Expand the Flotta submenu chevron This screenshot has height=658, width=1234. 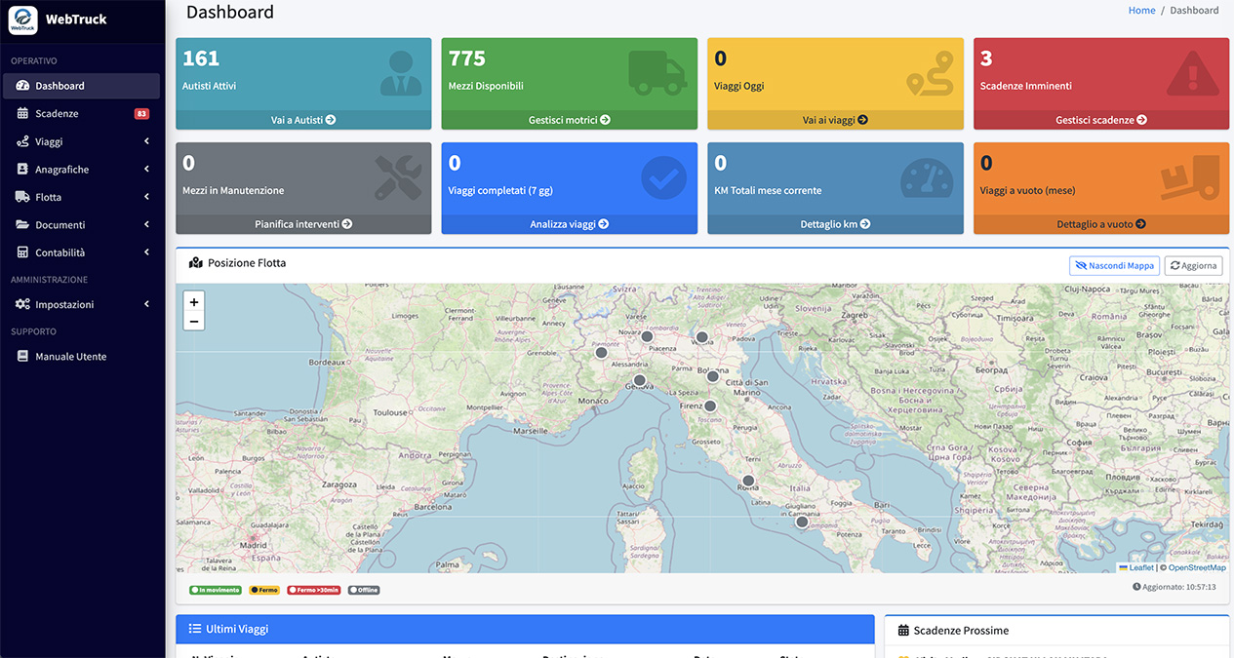147,197
